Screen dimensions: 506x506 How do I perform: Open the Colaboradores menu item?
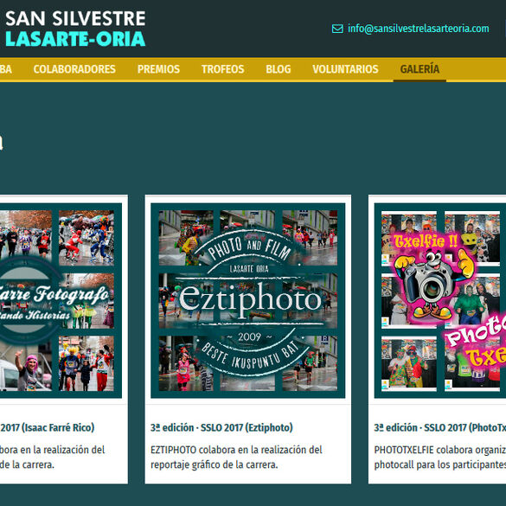click(x=74, y=69)
